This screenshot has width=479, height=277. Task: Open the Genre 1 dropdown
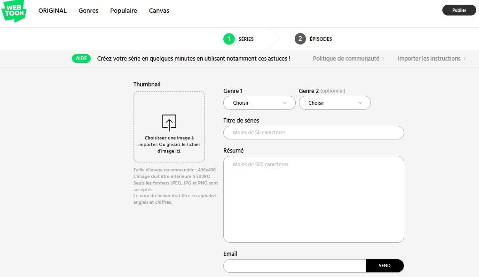tap(259, 103)
